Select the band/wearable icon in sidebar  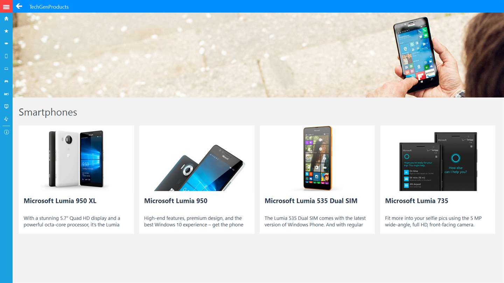[6, 44]
